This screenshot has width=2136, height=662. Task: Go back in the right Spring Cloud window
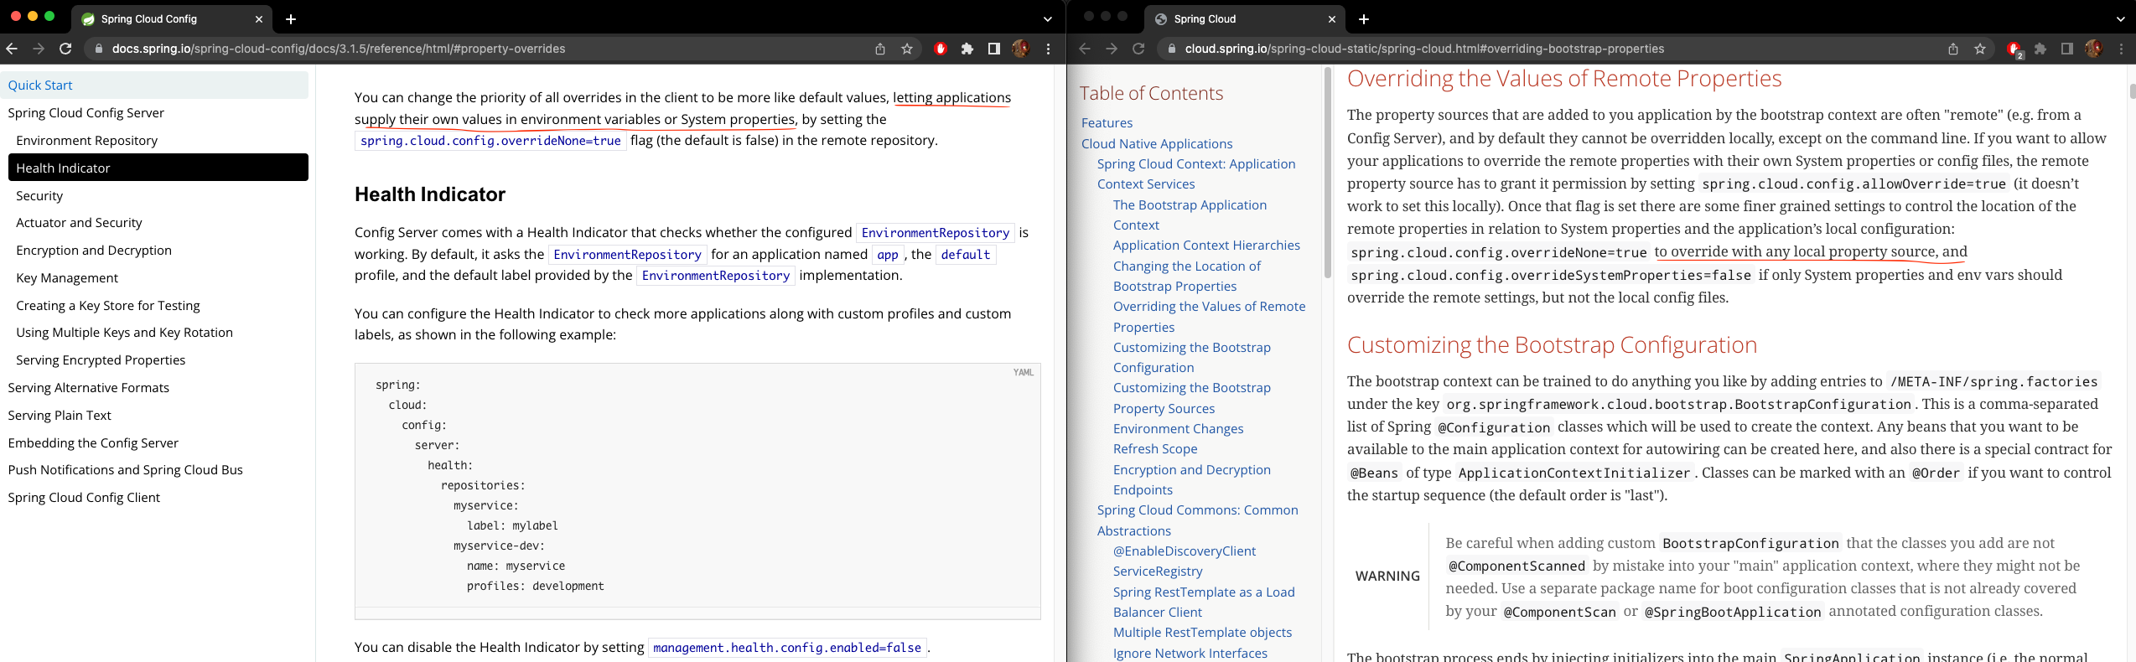click(x=1085, y=49)
